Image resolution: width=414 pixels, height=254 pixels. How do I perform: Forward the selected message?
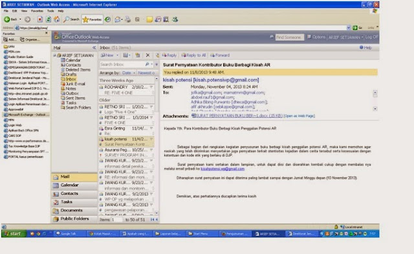(x=220, y=56)
